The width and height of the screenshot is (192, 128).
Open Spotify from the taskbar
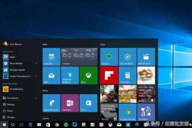(x=66, y=125)
